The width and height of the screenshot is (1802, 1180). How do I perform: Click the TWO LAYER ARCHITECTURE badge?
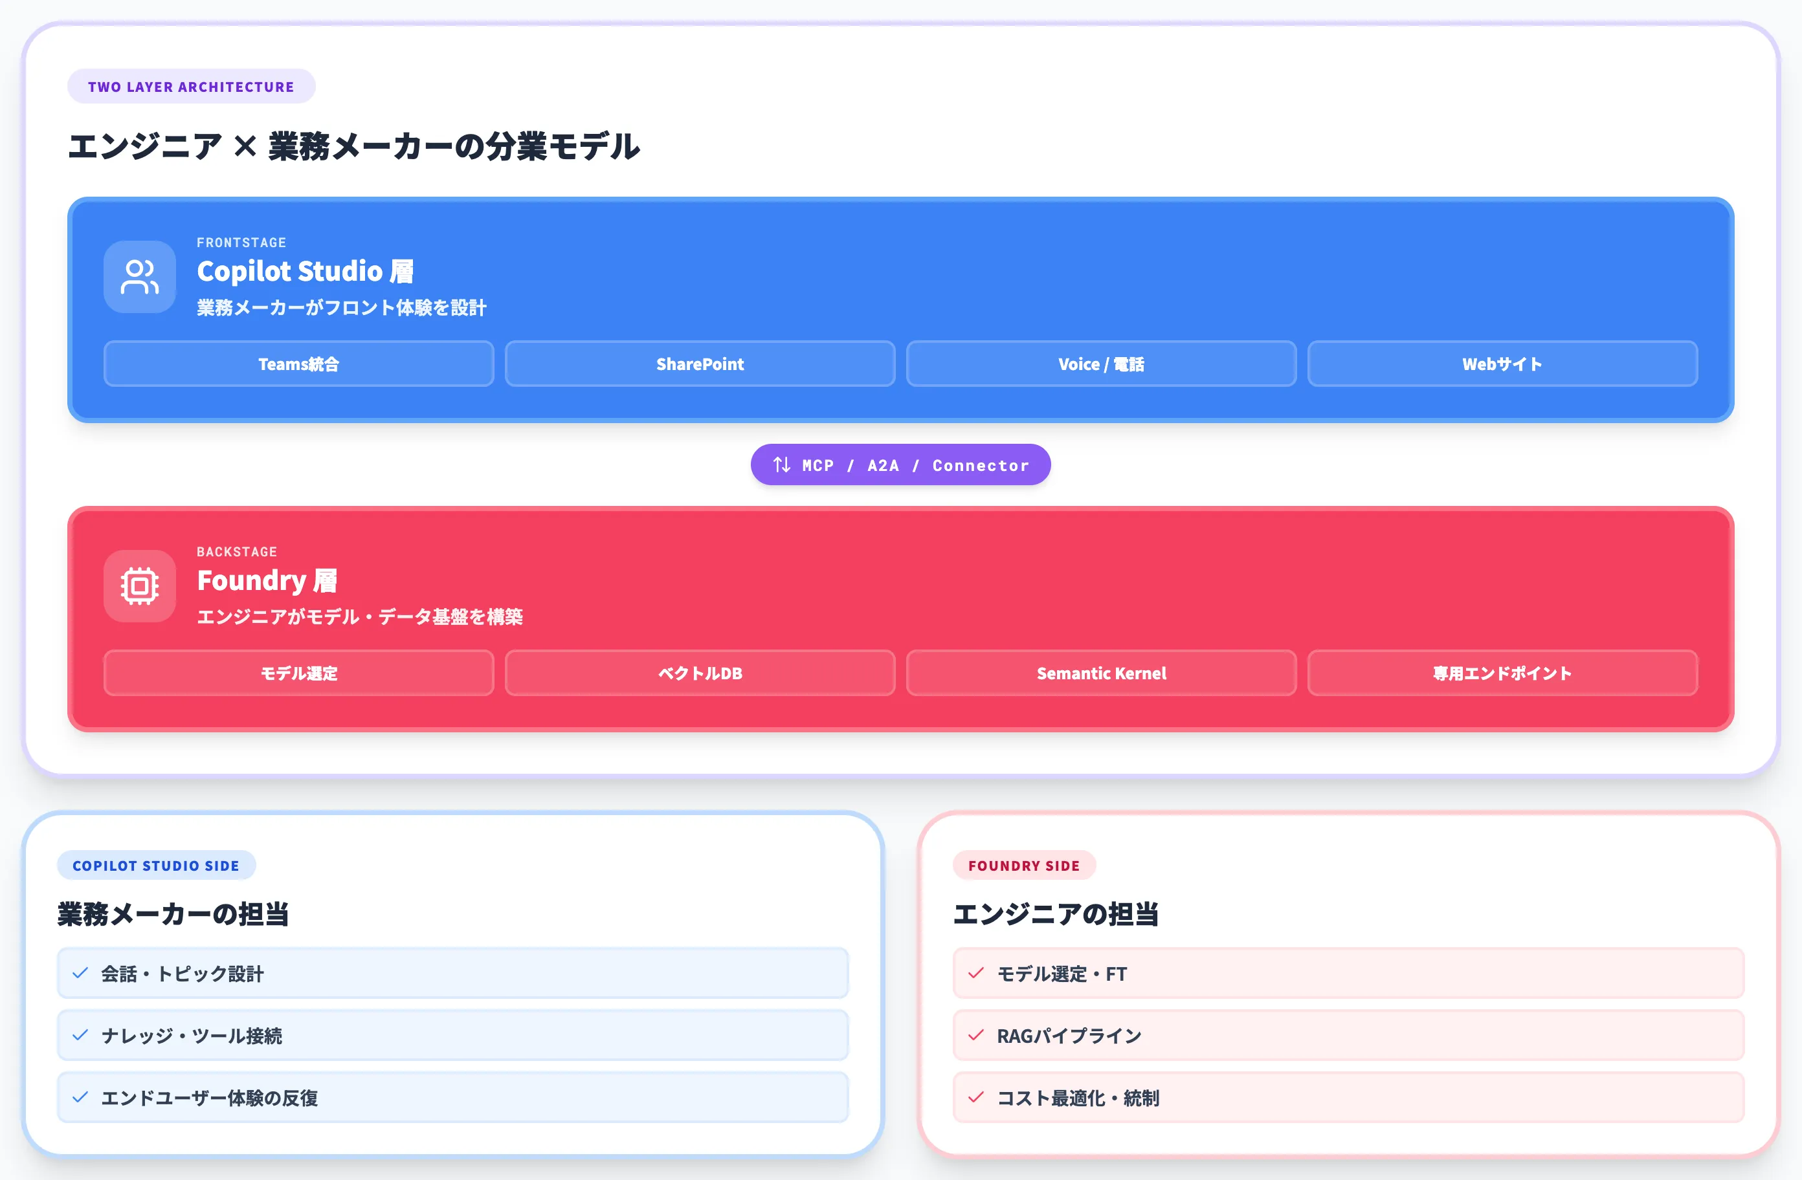point(191,86)
